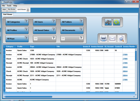Image resolution: width=140 pixels, height=101 pixels.
Task: Open the File menu
Action: (3, 6)
